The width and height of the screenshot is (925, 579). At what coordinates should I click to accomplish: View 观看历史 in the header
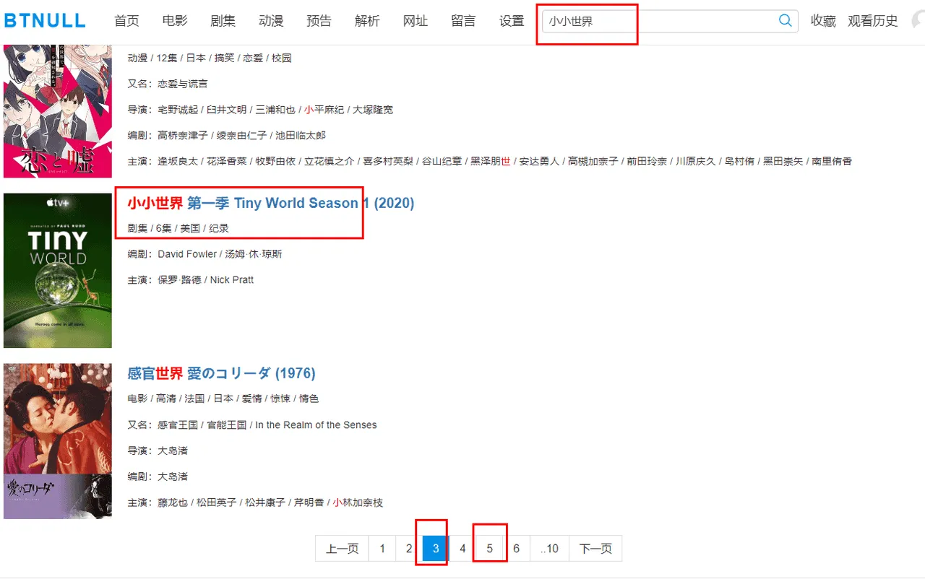click(873, 21)
